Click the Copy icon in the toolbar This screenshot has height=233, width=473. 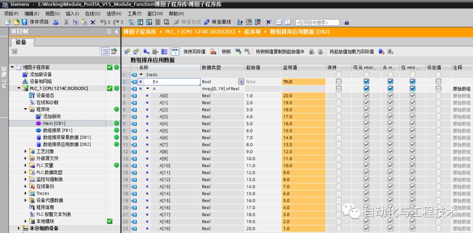tap(75, 22)
